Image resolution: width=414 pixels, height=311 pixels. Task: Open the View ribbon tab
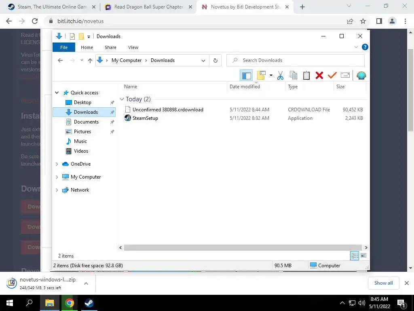point(133,47)
